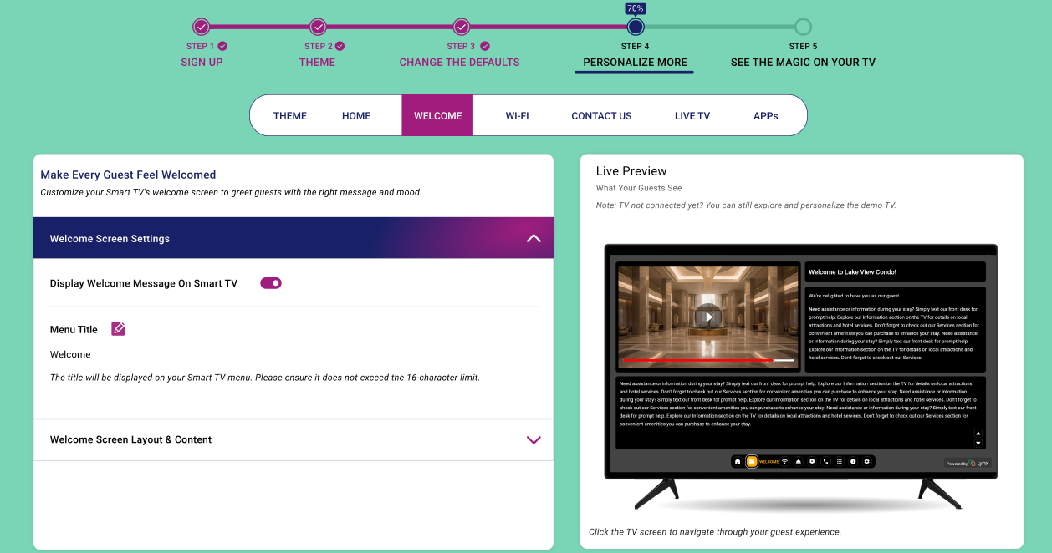The height and width of the screenshot is (553, 1052).
Task: Click the 'Welcome Screen Settings' header title
Action: point(110,239)
